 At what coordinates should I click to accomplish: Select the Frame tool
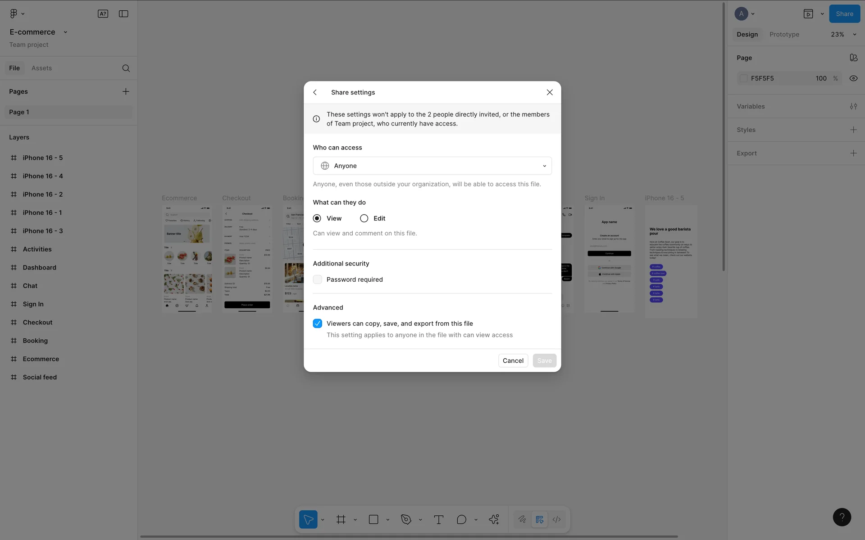click(x=341, y=519)
